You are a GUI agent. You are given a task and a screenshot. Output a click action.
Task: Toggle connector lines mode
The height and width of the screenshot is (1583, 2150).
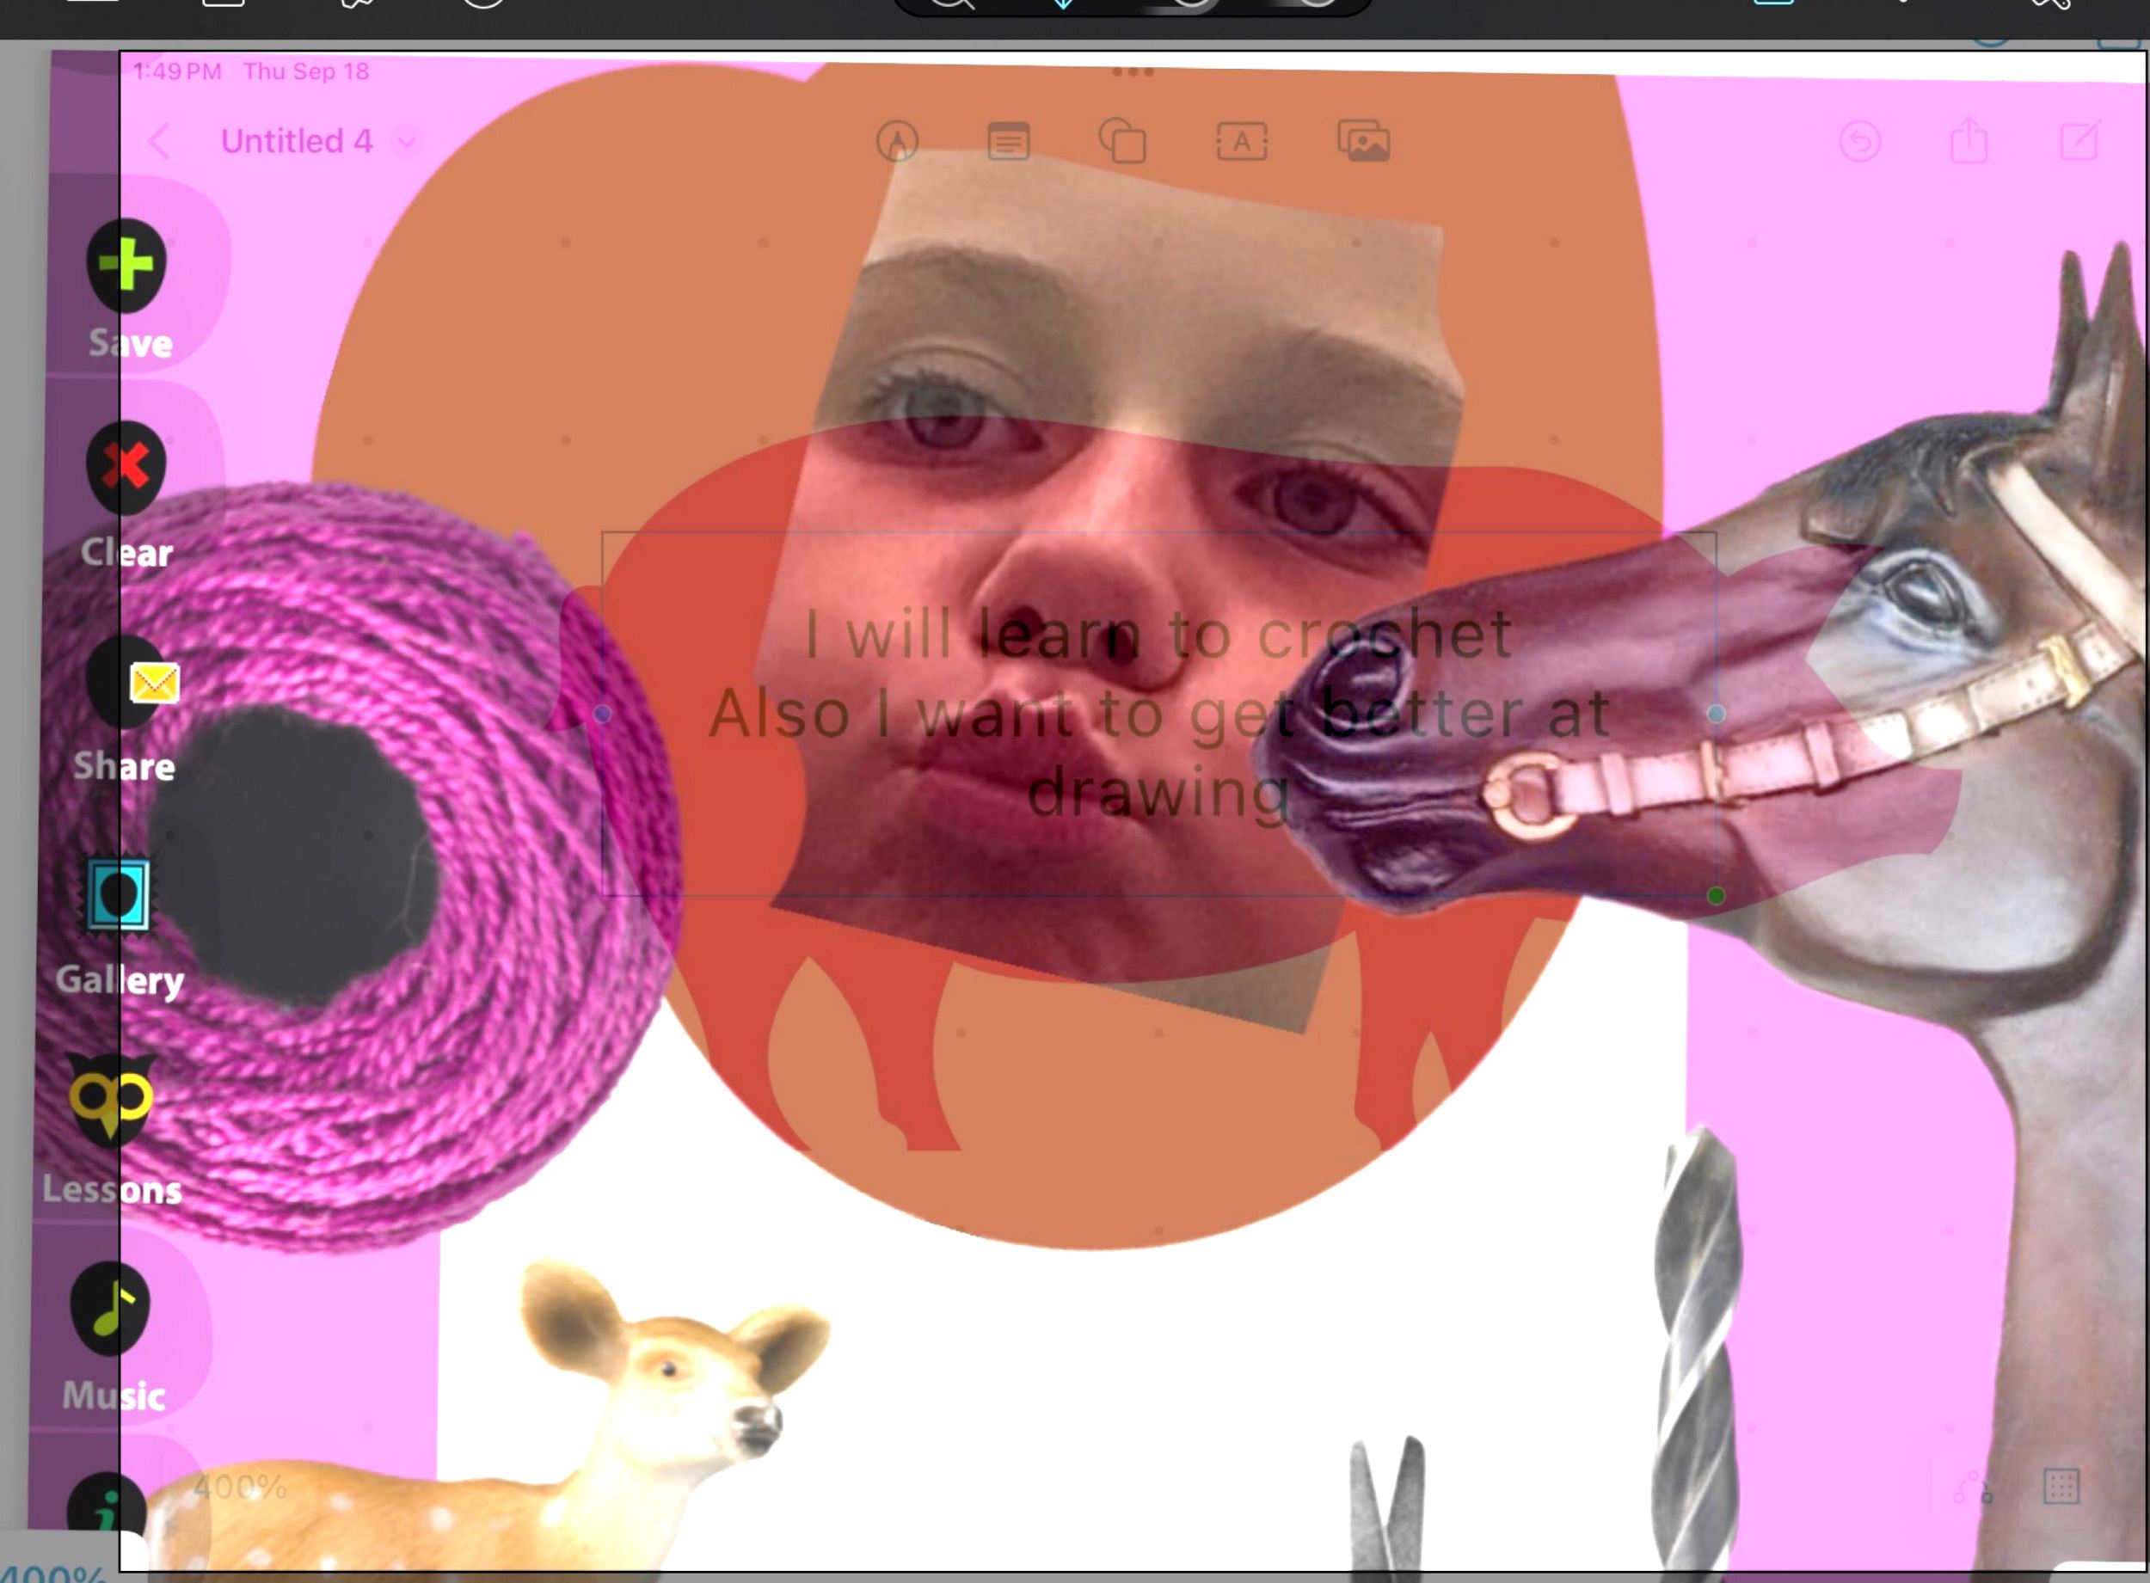(1974, 1486)
